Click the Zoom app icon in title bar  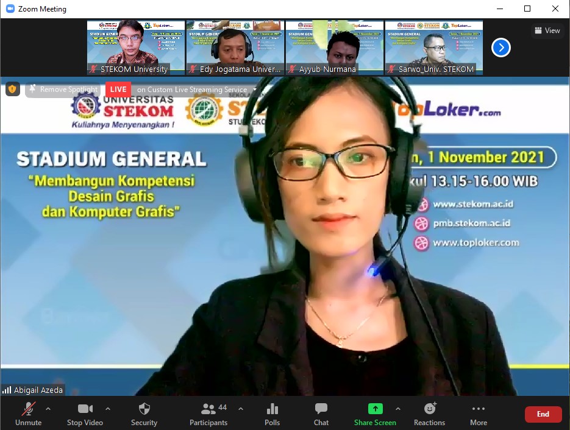10,9
